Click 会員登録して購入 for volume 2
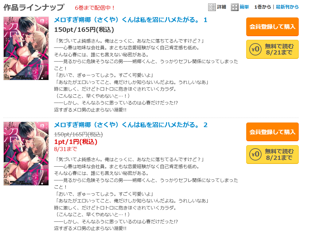 272,132
